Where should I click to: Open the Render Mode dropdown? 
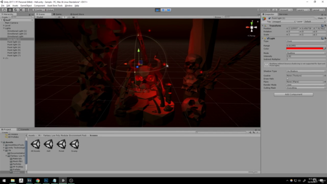click(306, 85)
